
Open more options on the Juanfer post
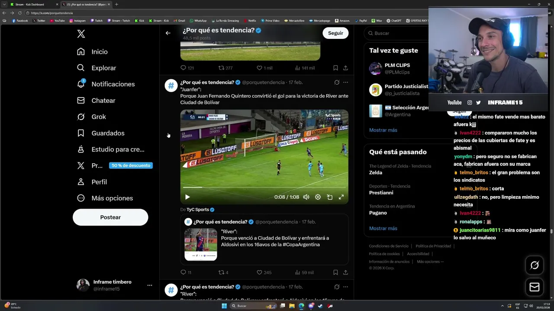(345, 82)
